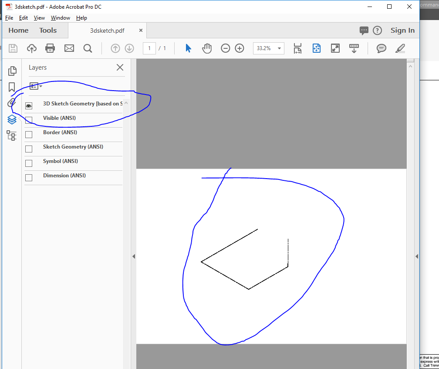This screenshot has height=369, width=439.
Task: Show the Dimension (ANSI) layer
Action: 29,178
